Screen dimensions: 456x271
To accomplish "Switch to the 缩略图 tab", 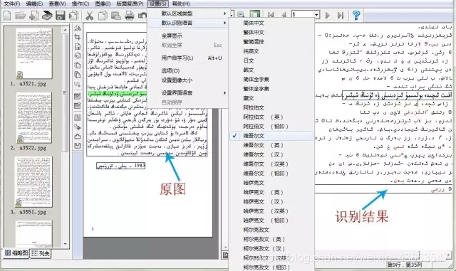I will point(16,253).
